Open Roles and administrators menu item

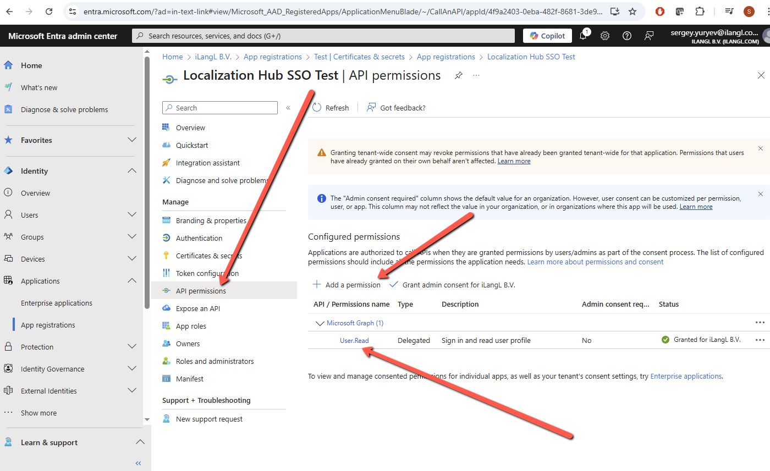(x=215, y=361)
